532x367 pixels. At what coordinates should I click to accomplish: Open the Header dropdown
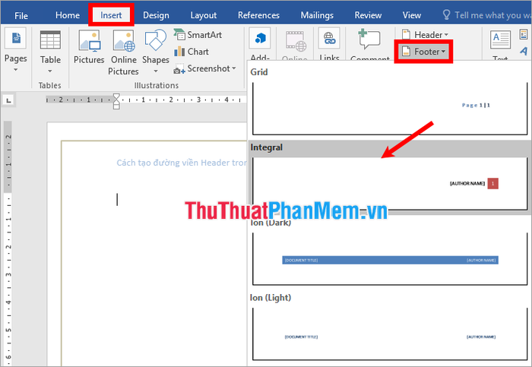point(425,35)
